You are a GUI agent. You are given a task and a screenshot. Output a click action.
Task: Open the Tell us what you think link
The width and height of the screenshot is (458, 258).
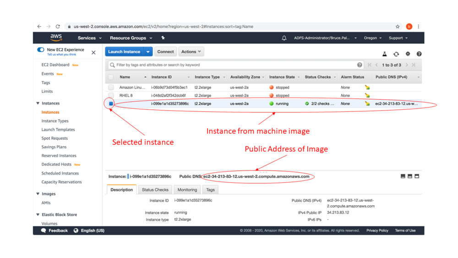click(62, 55)
